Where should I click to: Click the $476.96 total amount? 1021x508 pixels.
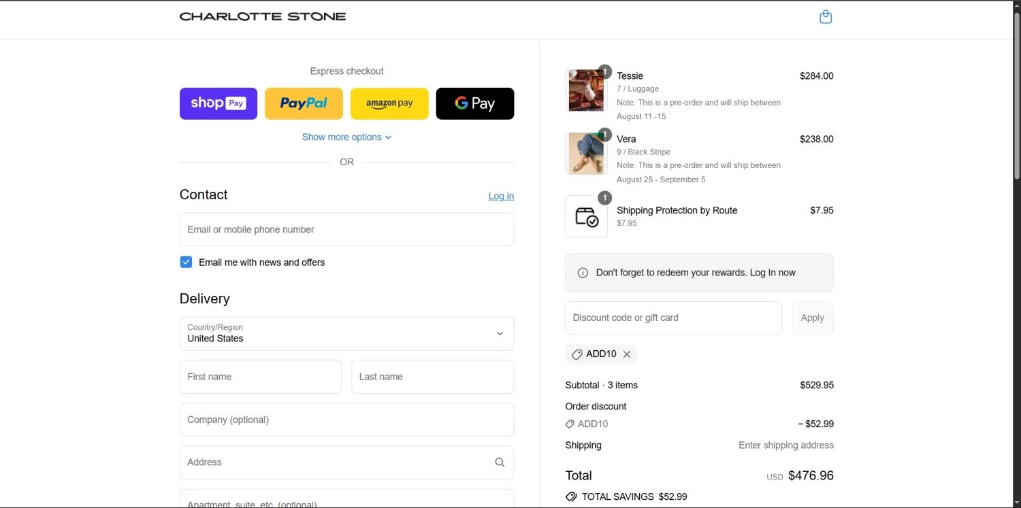811,475
